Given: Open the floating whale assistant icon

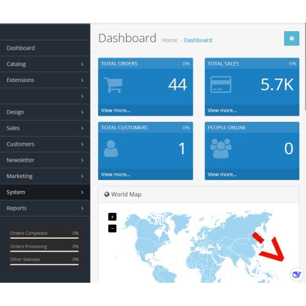Looking at the screenshot, I should point(297,274).
